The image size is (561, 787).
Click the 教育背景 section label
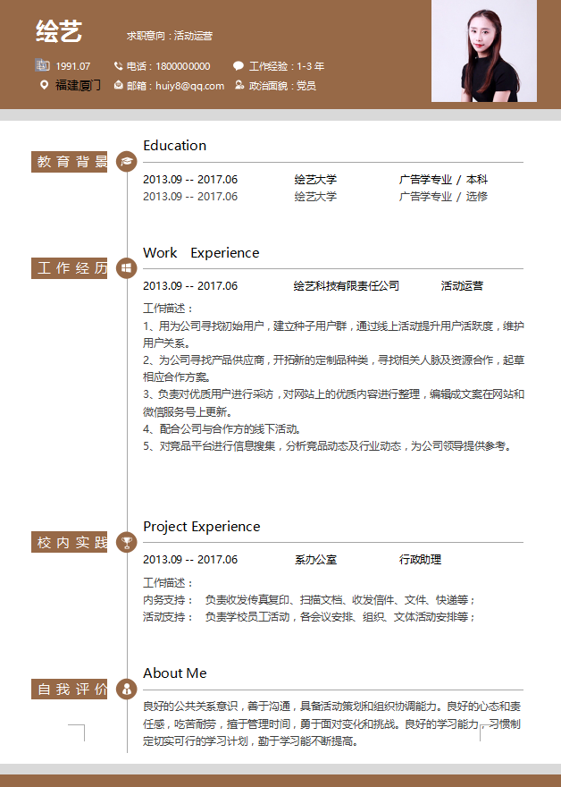(70, 161)
